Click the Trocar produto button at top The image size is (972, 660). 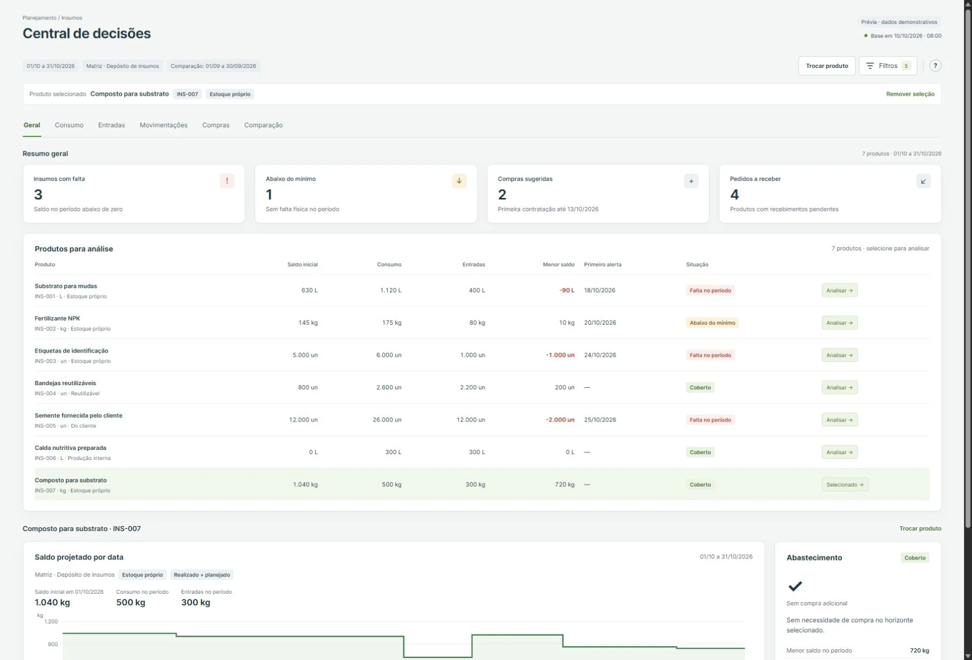point(827,66)
